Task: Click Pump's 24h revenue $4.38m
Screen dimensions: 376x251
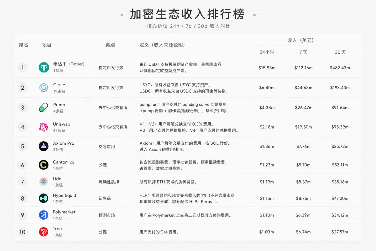Action: 267,108
